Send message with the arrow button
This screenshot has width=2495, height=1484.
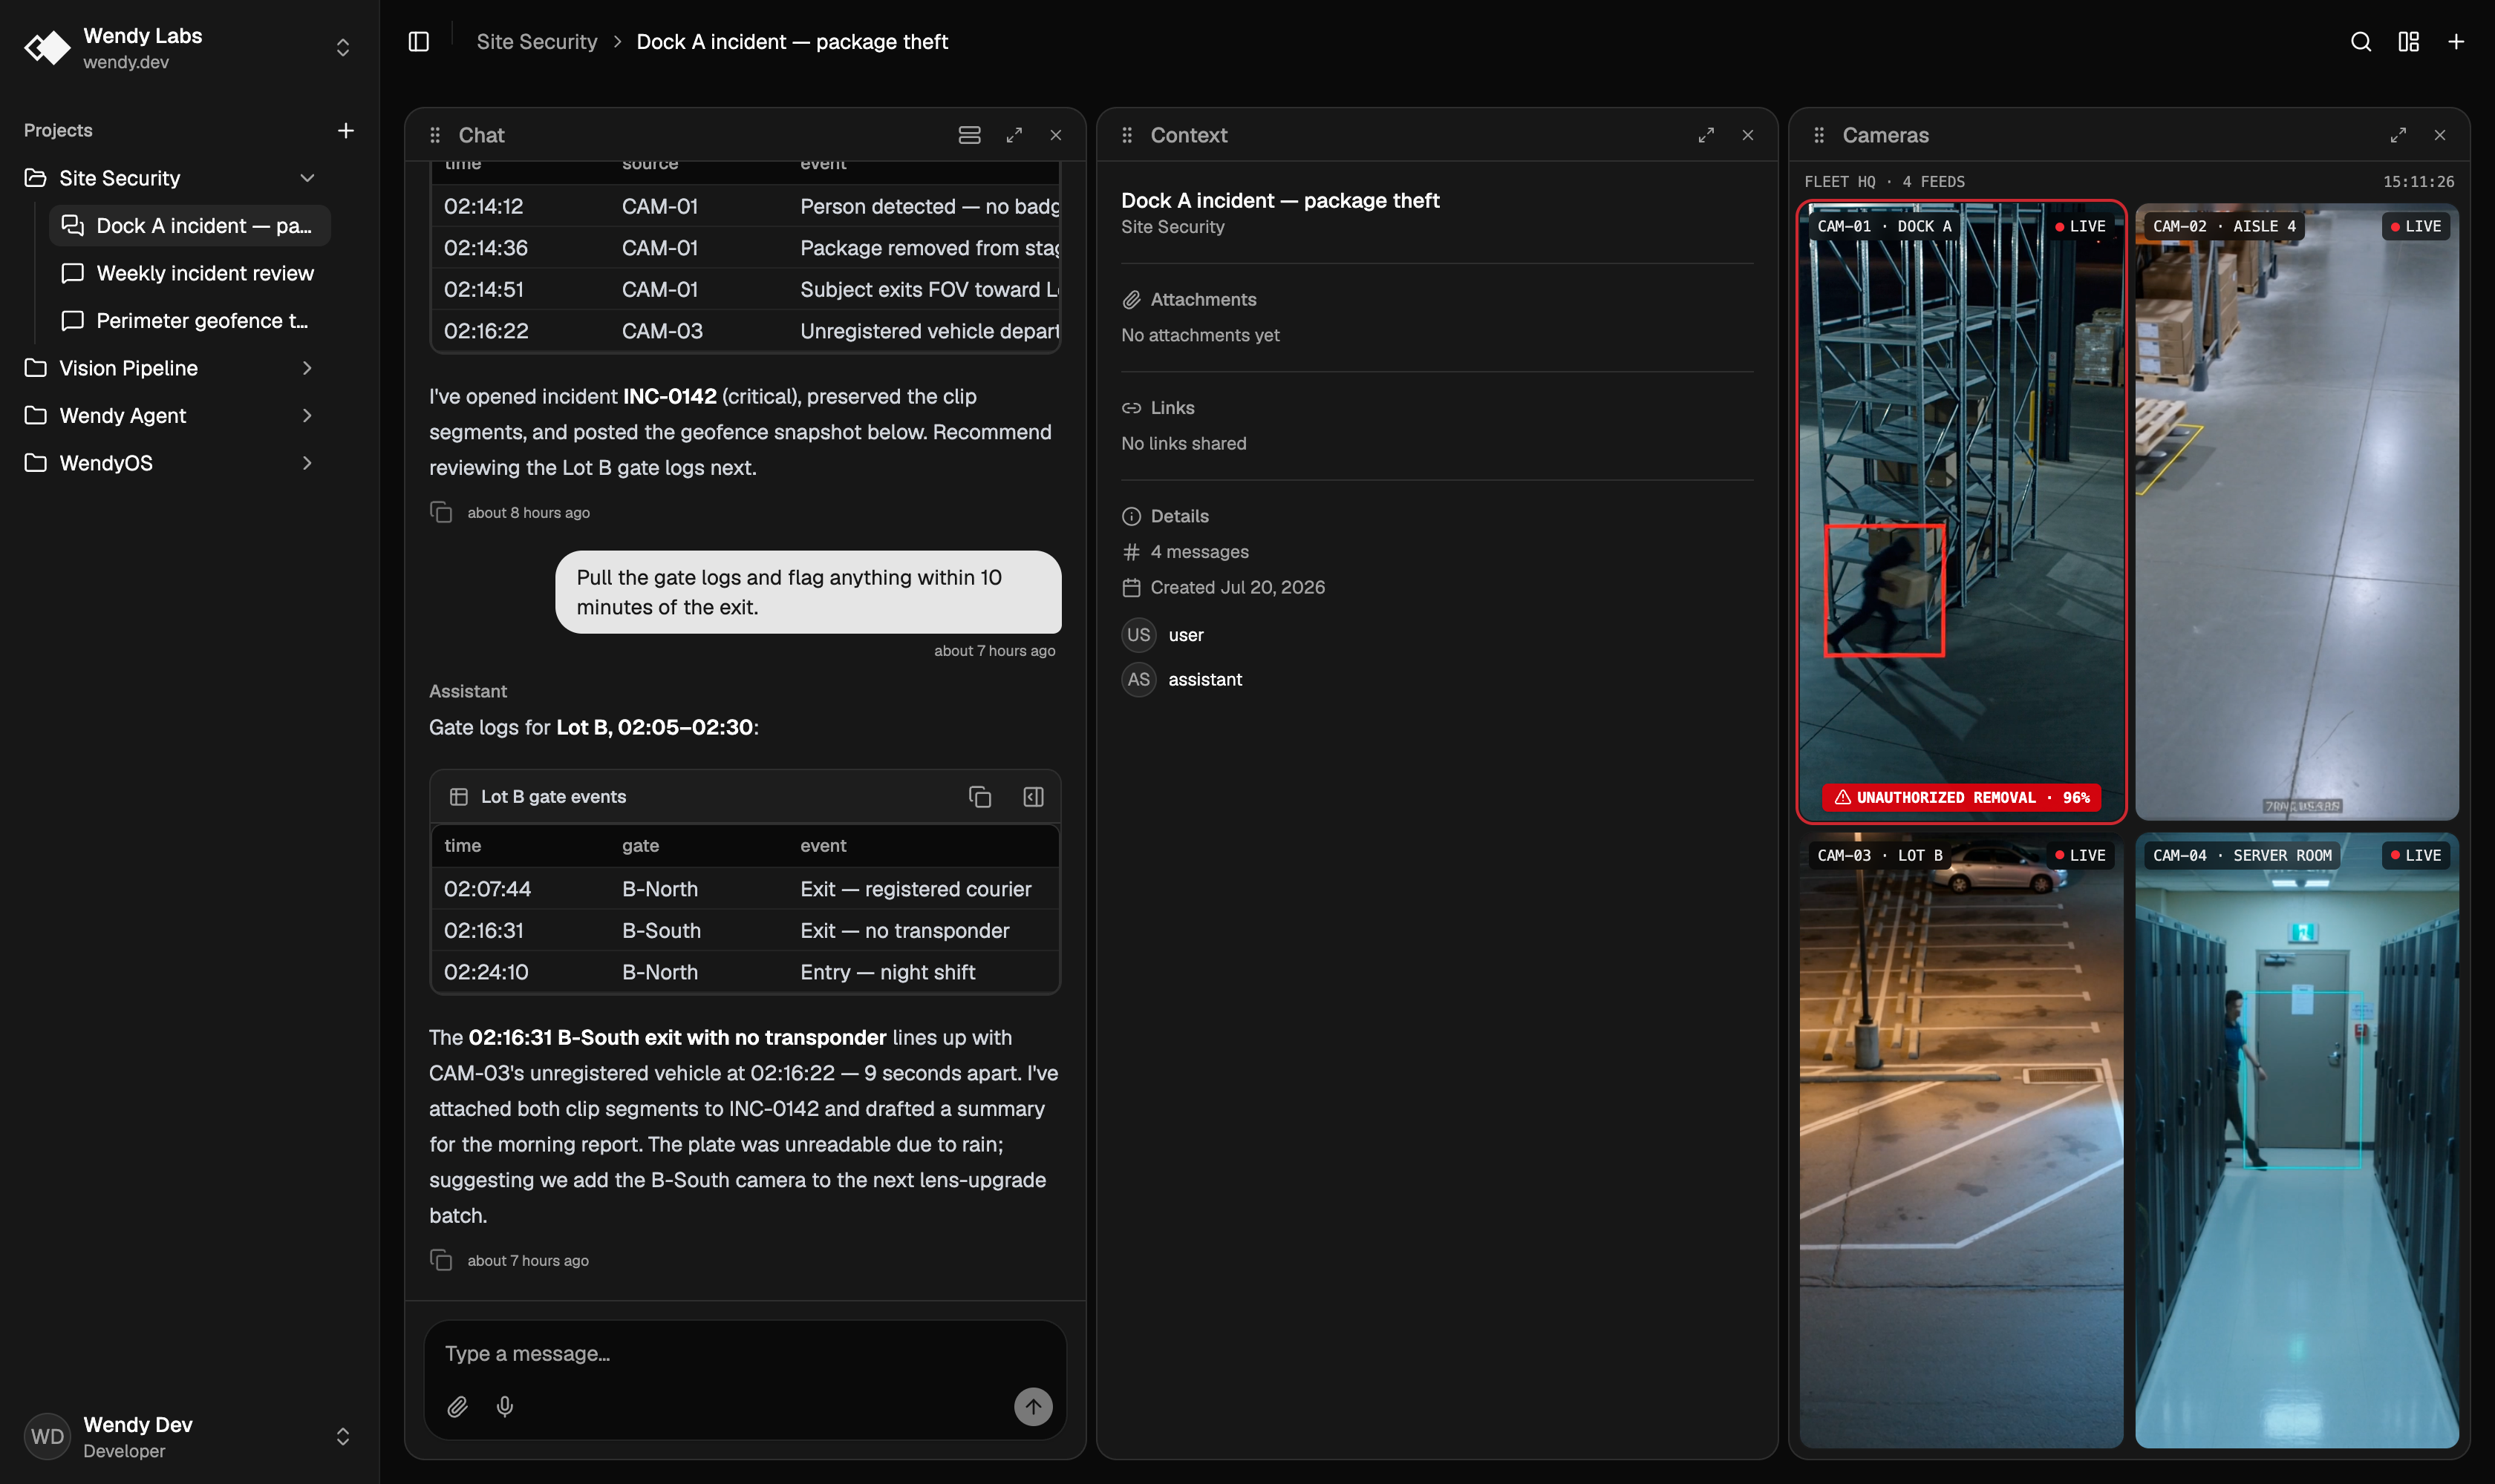(x=1033, y=1407)
